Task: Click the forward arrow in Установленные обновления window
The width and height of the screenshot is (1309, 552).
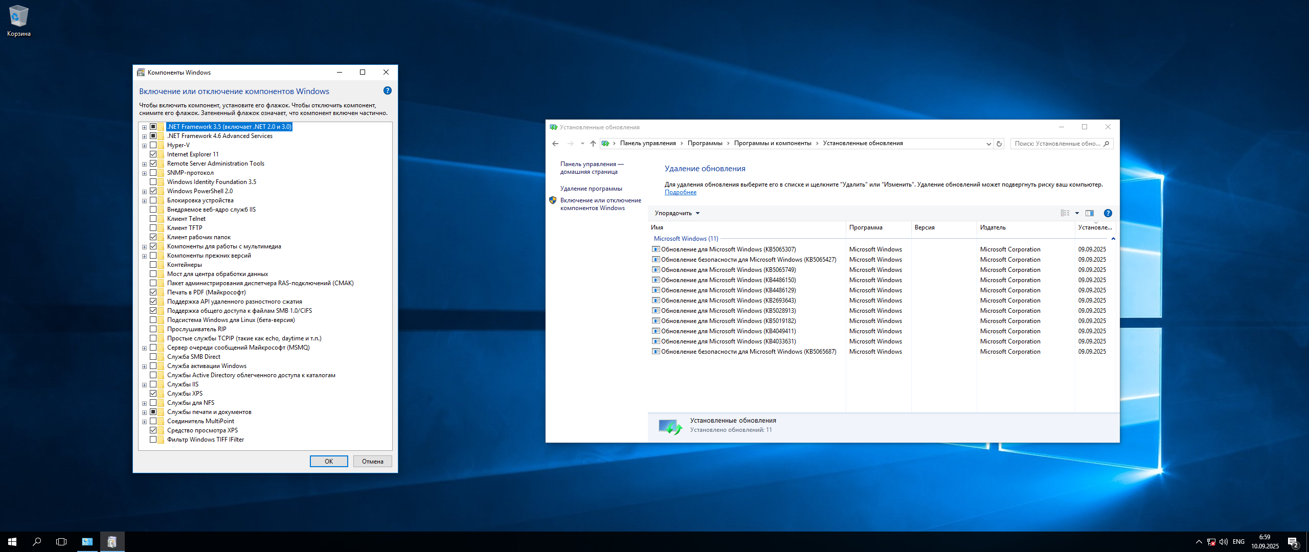Action: point(571,144)
